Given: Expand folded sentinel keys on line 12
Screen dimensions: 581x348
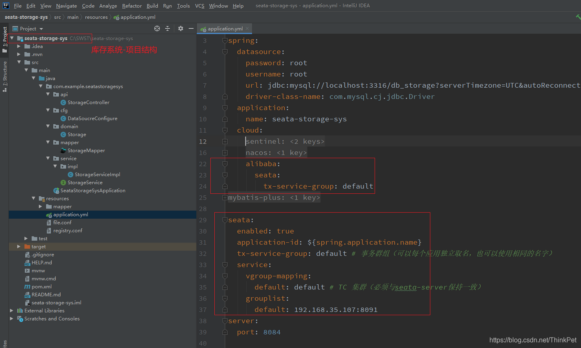Looking at the screenshot, I should [x=225, y=141].
